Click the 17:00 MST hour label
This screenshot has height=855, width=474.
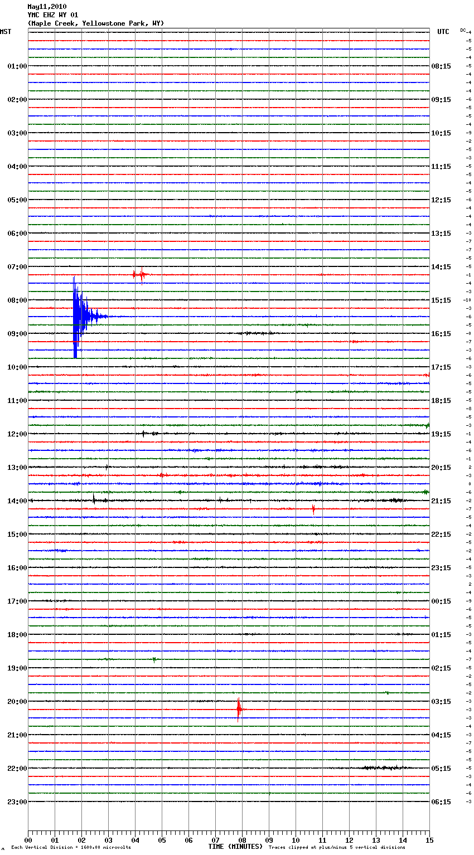click(17, 601)
